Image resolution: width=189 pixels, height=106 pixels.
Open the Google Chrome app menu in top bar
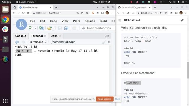coord(26,2)
